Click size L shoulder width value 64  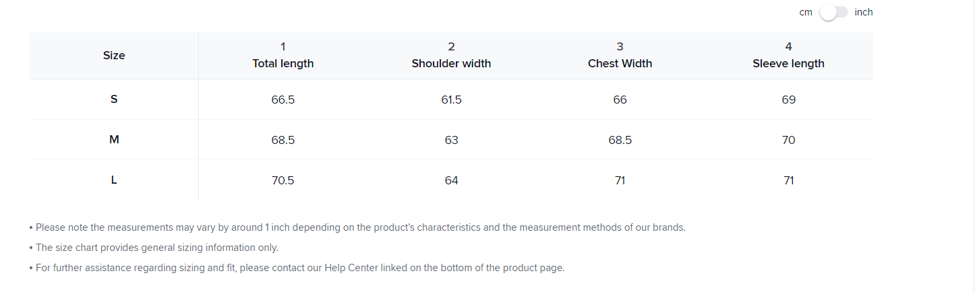(x=451, y=180)
